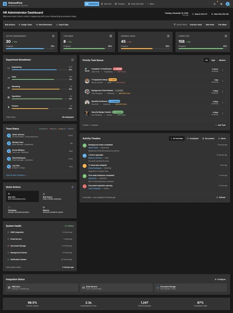Switch to the Timeline navigation tab
233x313 pixels.
coord(120,4)
